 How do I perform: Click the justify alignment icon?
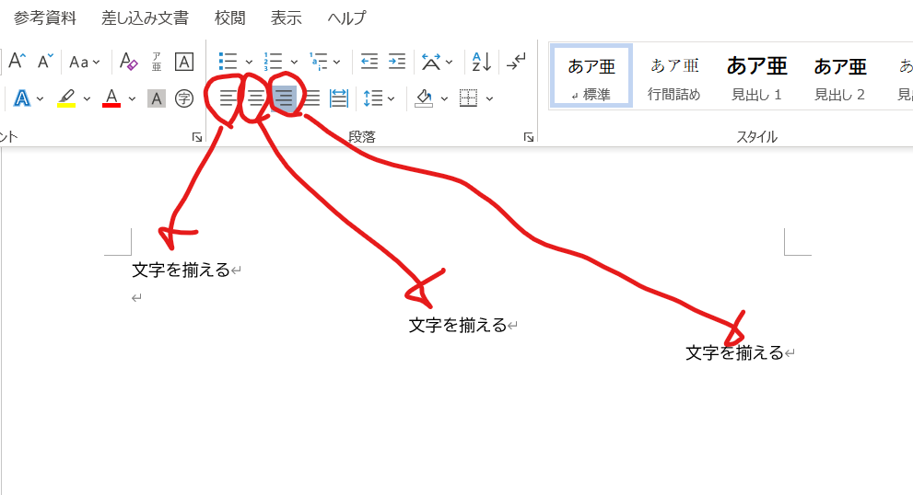point(312,98)
